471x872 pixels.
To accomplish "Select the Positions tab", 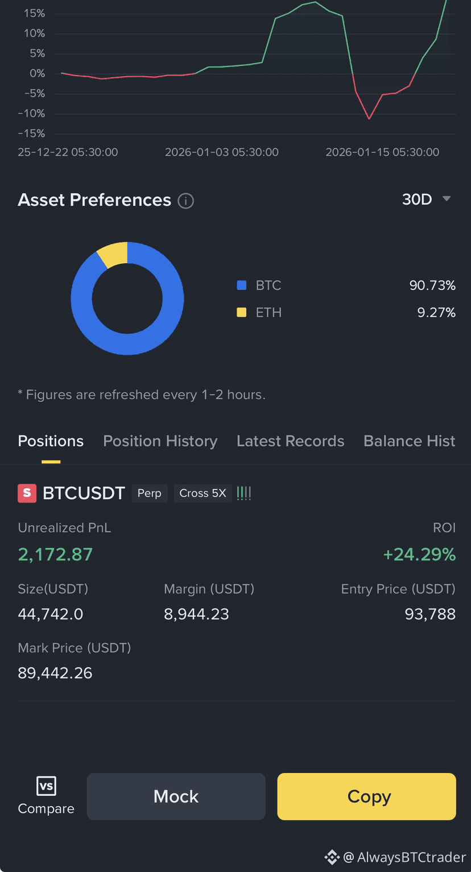I will coord(51,441).
